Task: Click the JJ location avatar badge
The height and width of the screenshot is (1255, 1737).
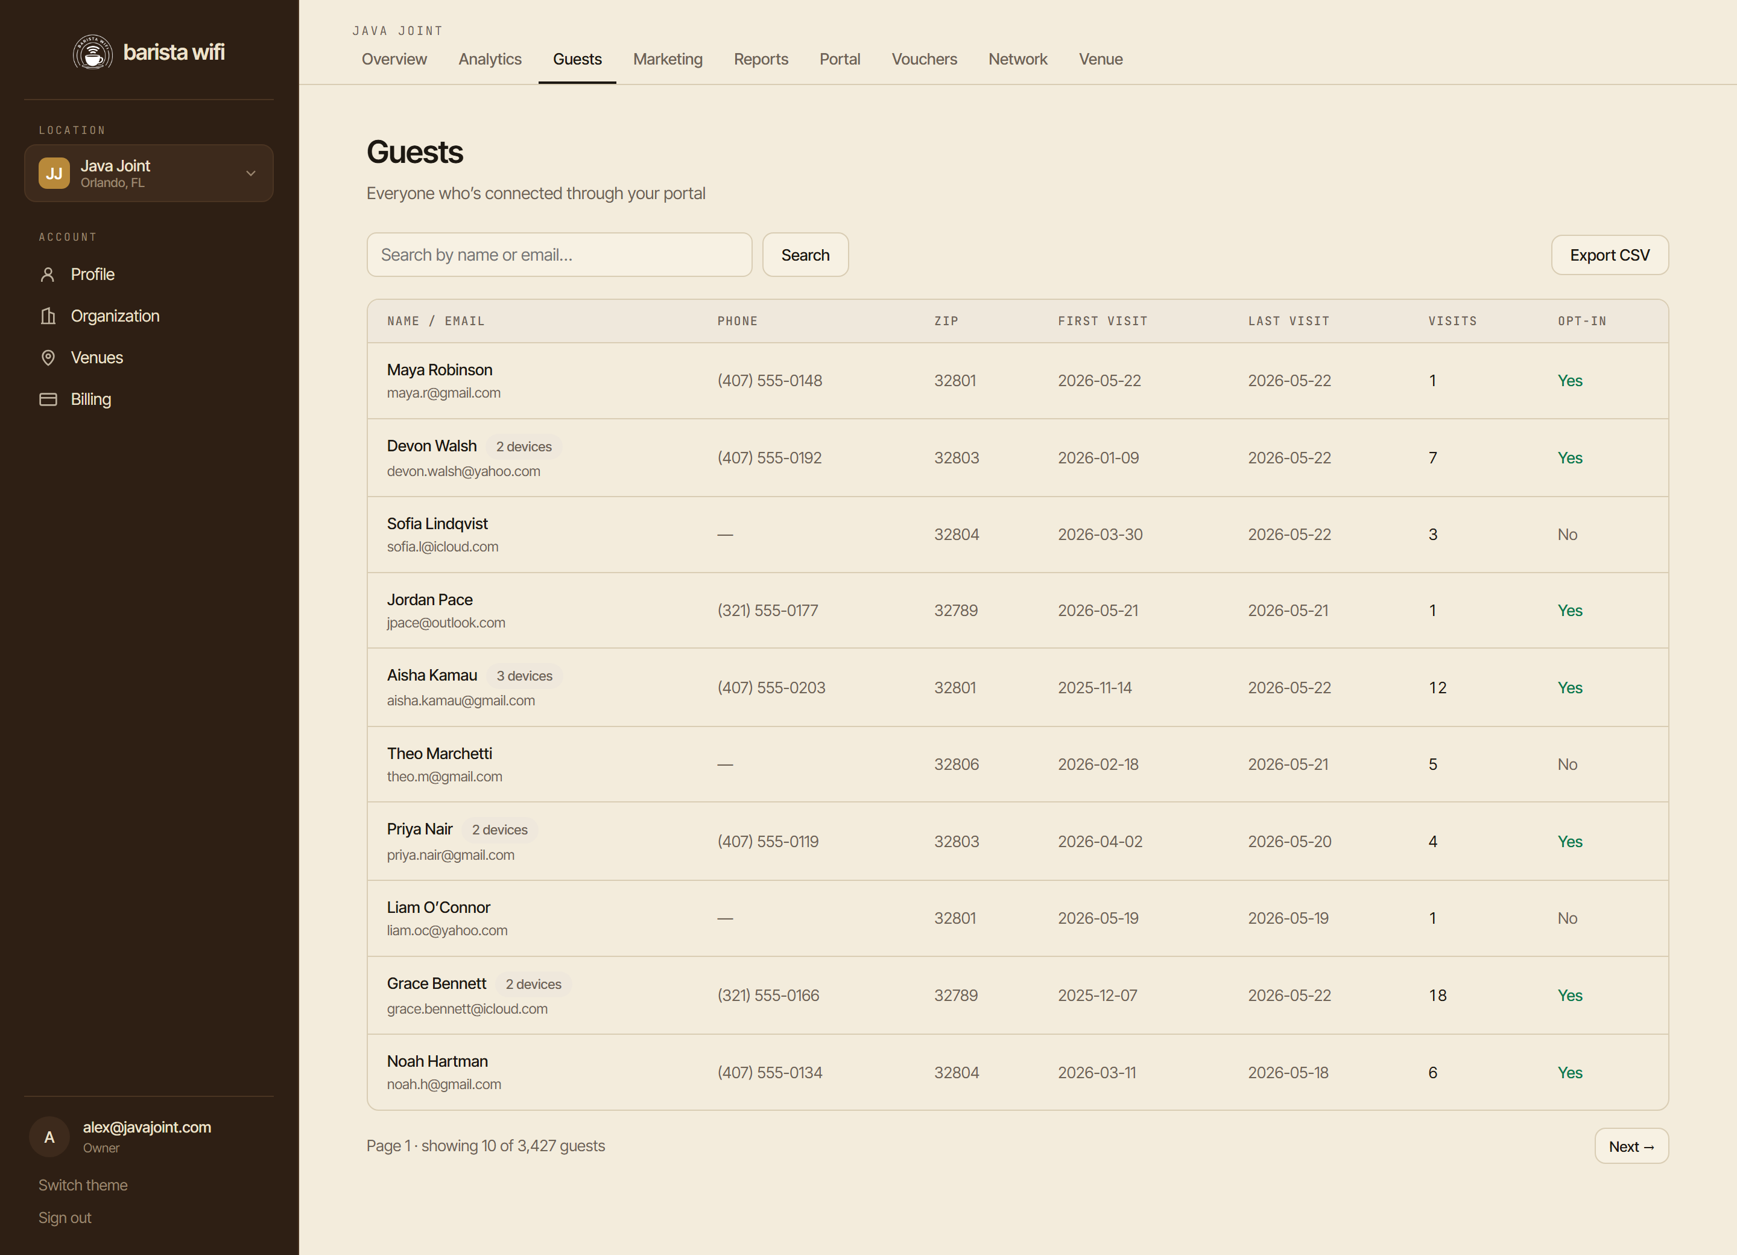Action: [x=54, y=173]
